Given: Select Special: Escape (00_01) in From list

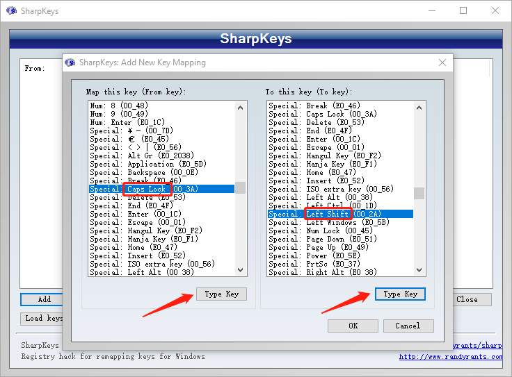Looking at the screenshot, I should click(x=161, y=222).
